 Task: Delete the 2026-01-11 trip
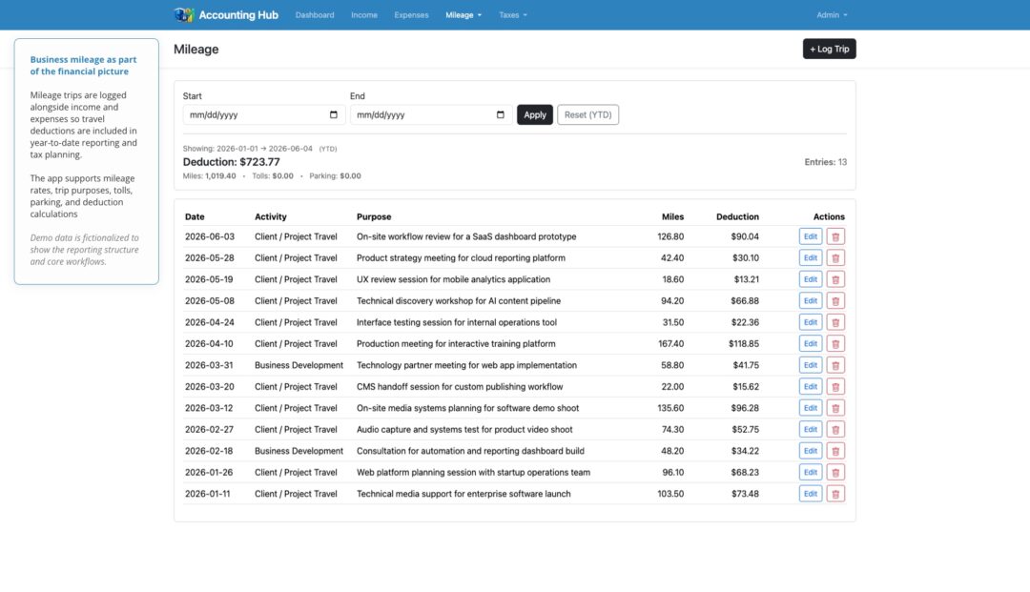click(x=834, y=494)
